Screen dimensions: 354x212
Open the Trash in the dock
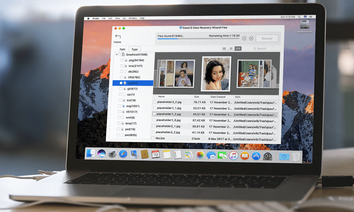[x=296, y=157]
